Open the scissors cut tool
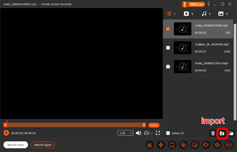This screenshot has height=152, width=237. 150,145
